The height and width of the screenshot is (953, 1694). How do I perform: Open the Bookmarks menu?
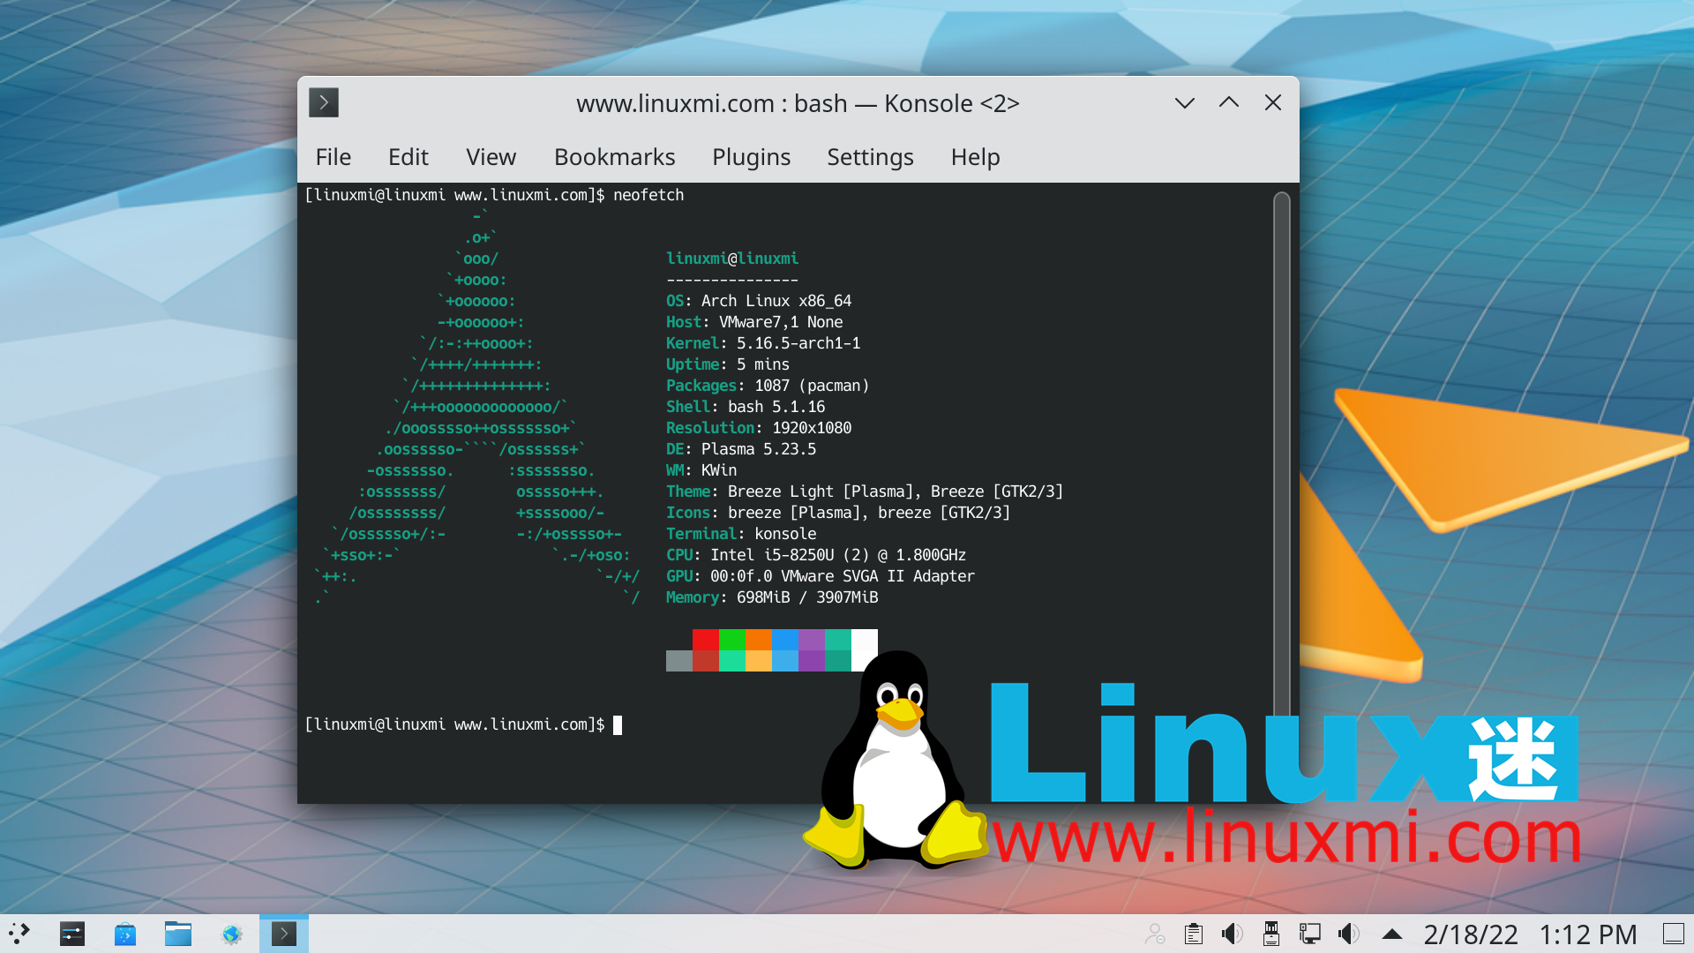click(615, 157)
